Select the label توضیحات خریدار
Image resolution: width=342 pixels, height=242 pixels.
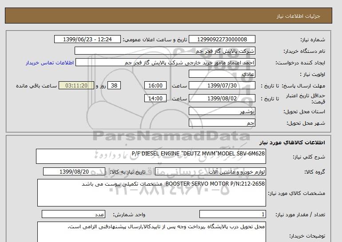(x=307, y=236)
